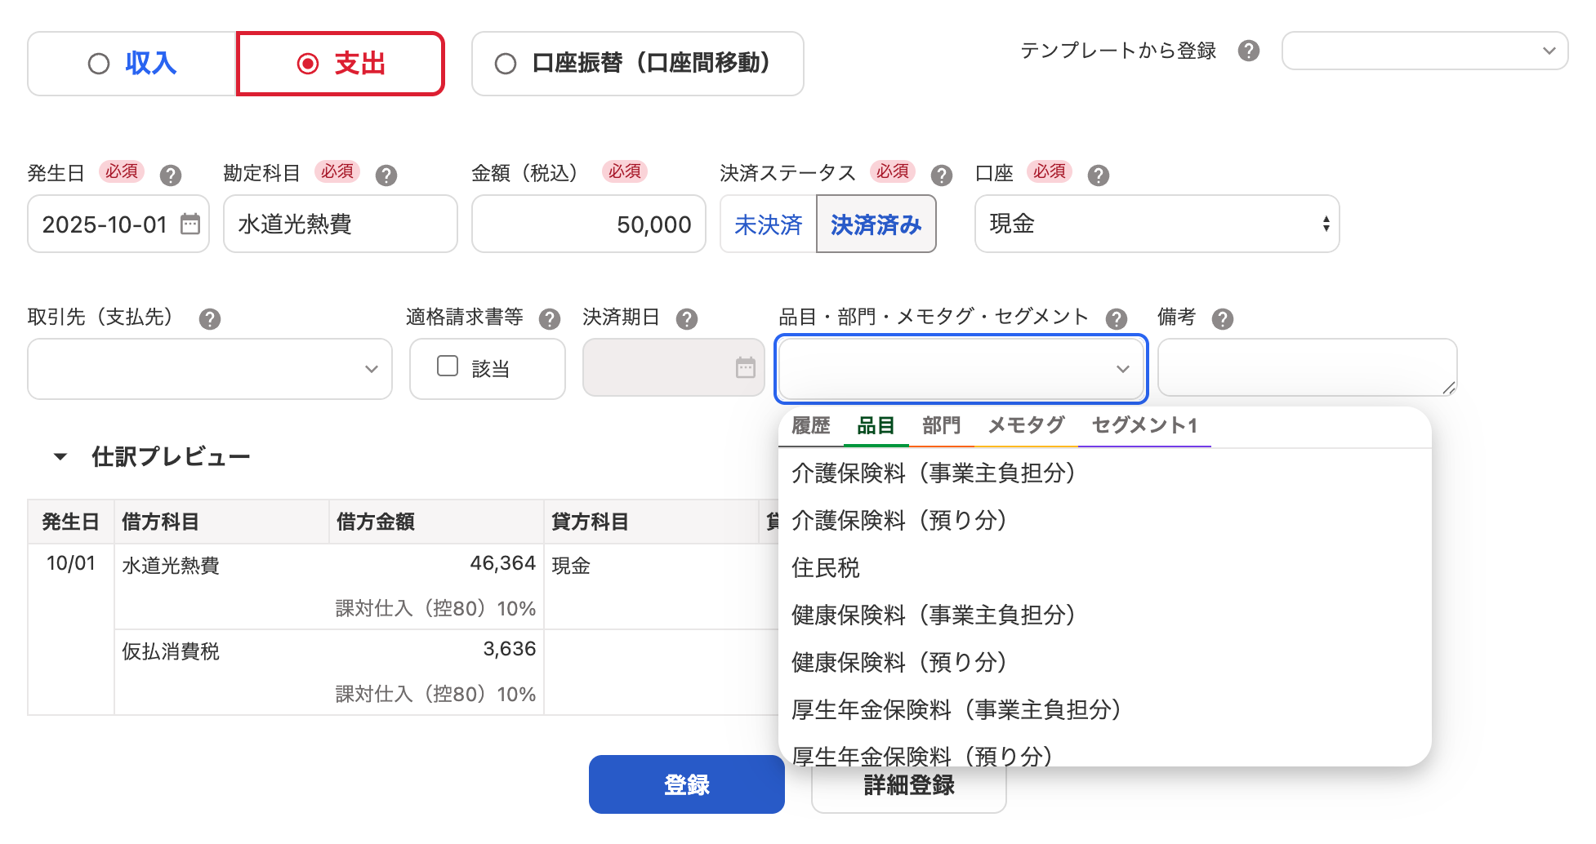Set payment status to 未決済
This screenshot has width=1596, height=844.
click(768, 224)
